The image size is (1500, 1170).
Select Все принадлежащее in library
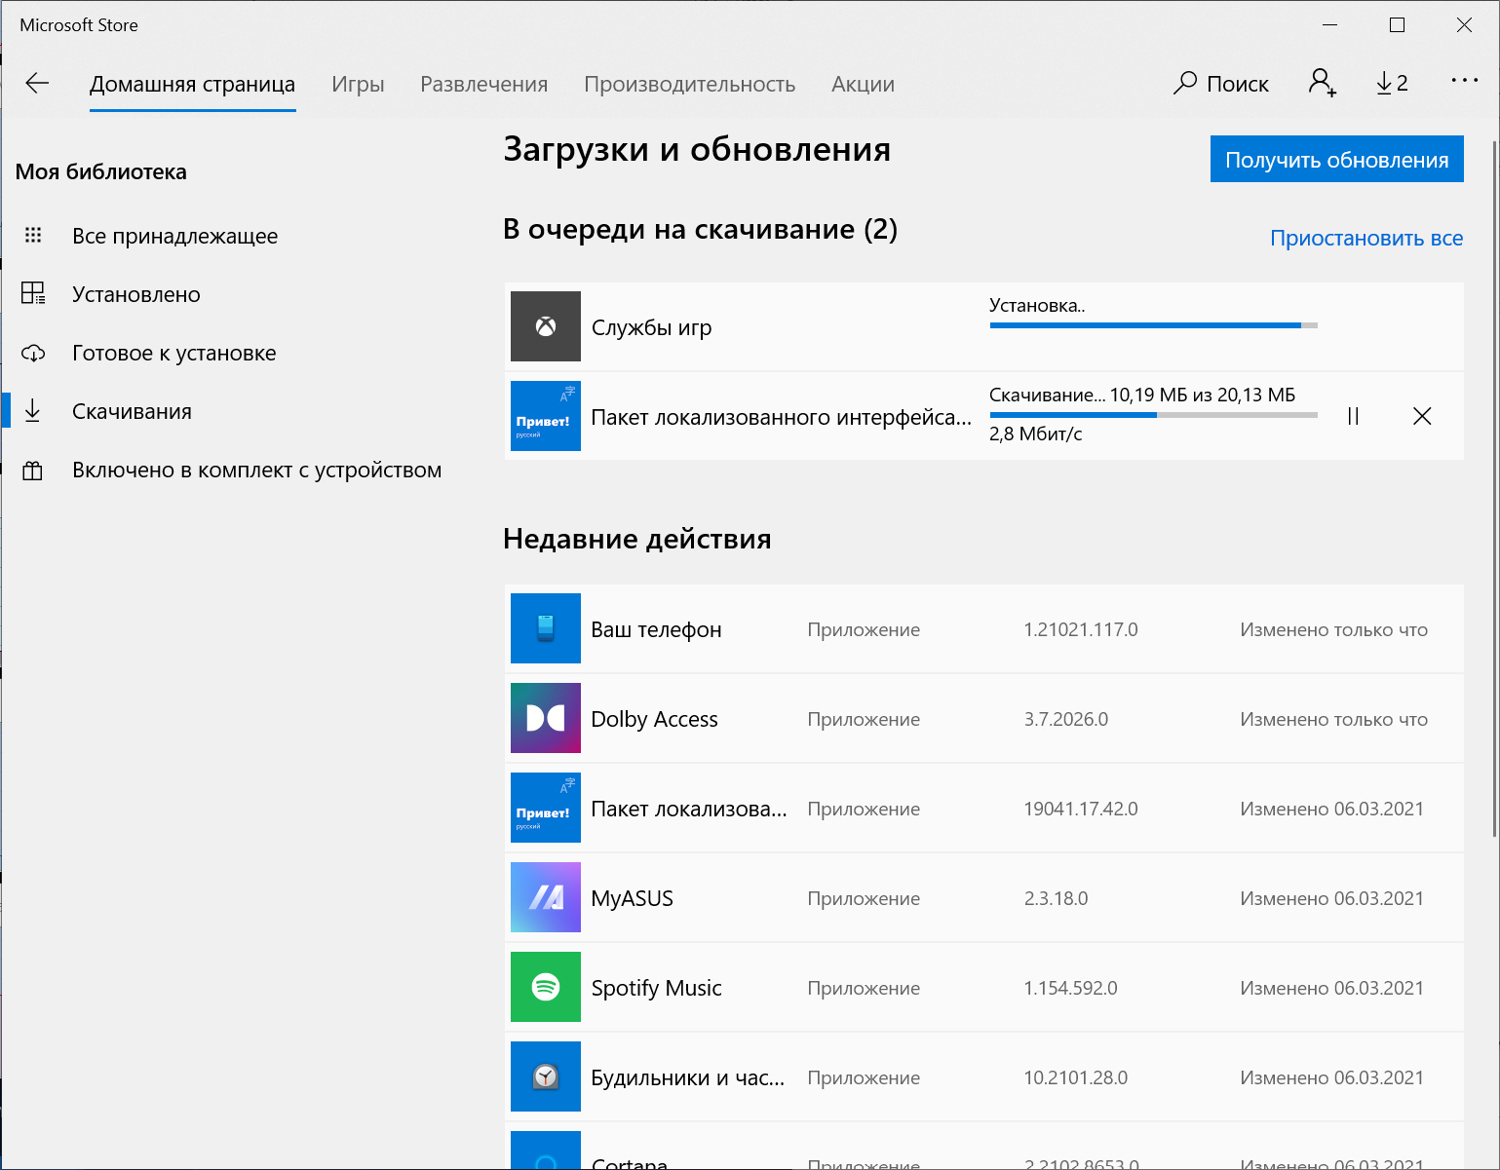[175, 236]
